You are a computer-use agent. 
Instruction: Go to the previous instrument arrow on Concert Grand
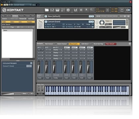pos(90,21)
